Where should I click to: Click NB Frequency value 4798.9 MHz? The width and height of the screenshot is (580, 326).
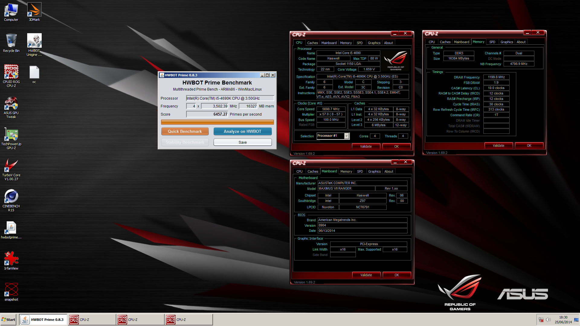(x=519, y=64)
